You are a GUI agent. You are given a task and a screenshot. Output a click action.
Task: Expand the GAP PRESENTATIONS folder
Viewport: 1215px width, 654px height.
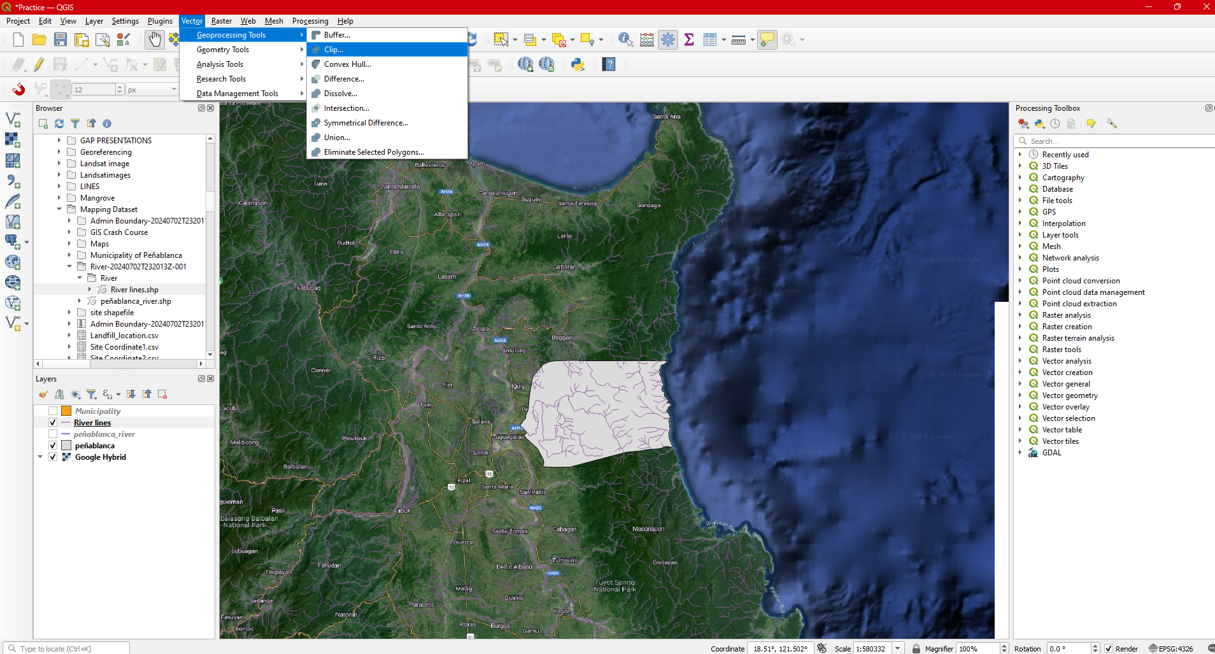coord(59,141)
